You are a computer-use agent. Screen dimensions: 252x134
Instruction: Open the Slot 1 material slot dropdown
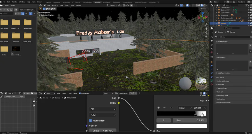(x=108, y=93)
